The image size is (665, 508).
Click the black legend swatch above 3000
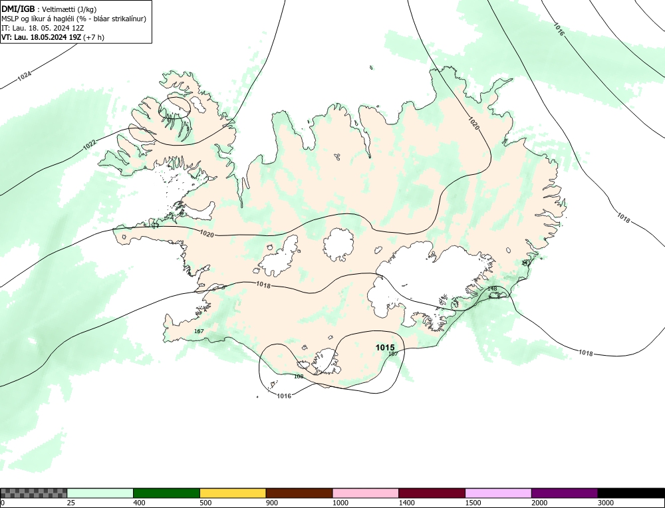pyautogui.click(x=631, y=493)
